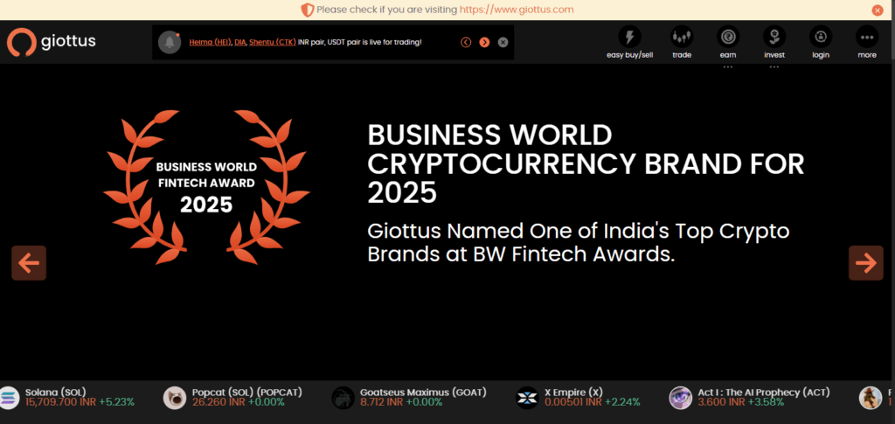The image size is (895, 424).
Task: Open the earn coin icon
Action: (728, 37)
